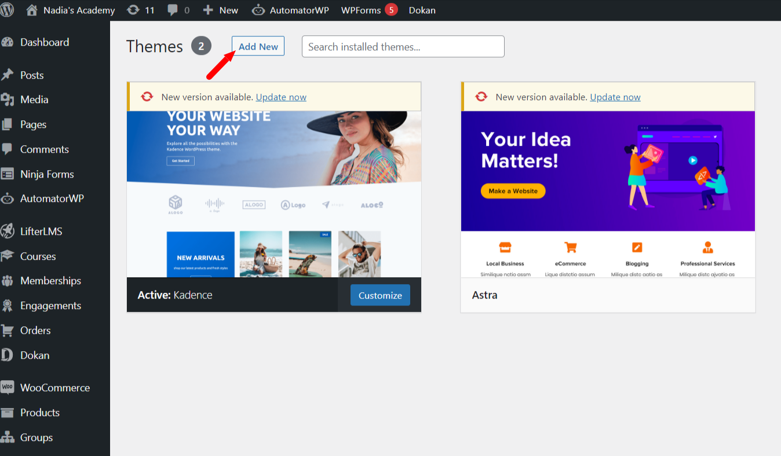Click the red WPForms badge showing 5
This screenshot has width=781, height=456.
[391, 10]
